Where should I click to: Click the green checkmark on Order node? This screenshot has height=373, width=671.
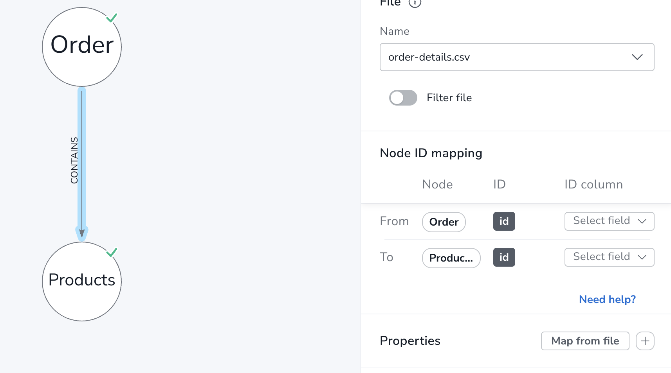point(112,18)
